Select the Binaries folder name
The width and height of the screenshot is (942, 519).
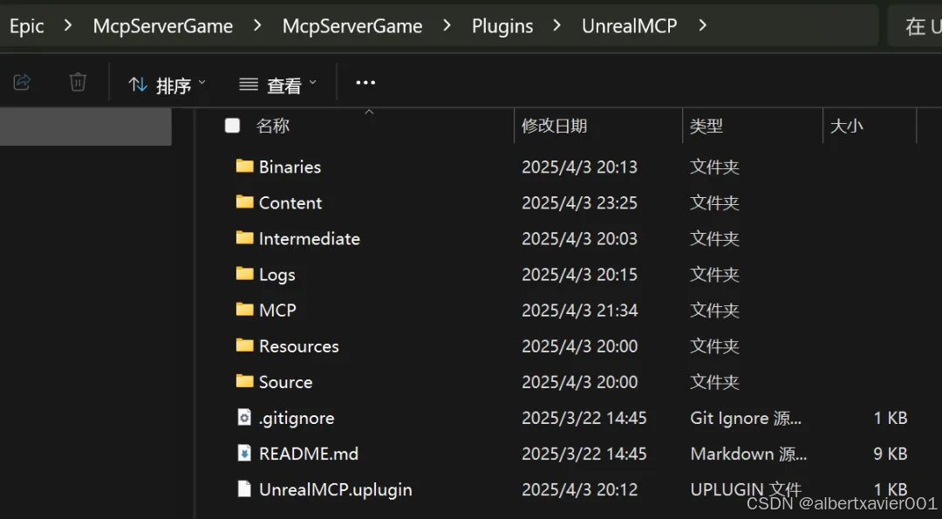(x=290, y=167)
